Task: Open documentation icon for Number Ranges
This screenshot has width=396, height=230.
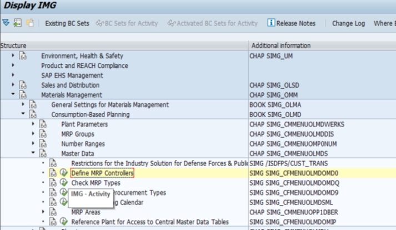Action: pos(43,143)
